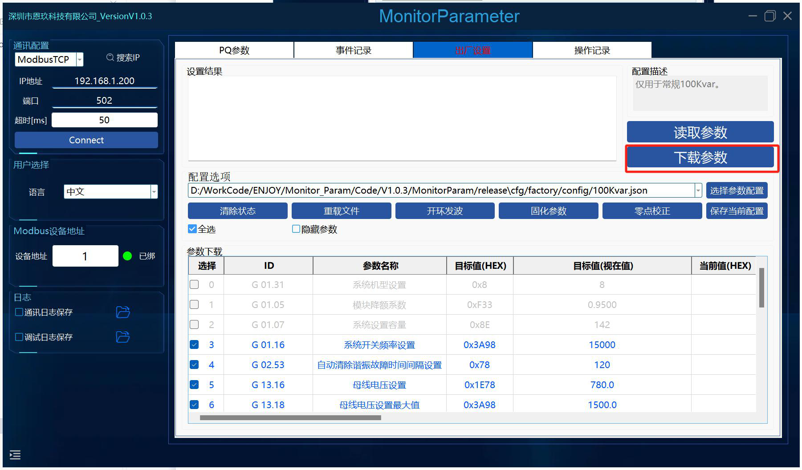Screen dimensions: 802x470
Task: Click the table horizontal scrollbar
Action: (x=290, y=417)
